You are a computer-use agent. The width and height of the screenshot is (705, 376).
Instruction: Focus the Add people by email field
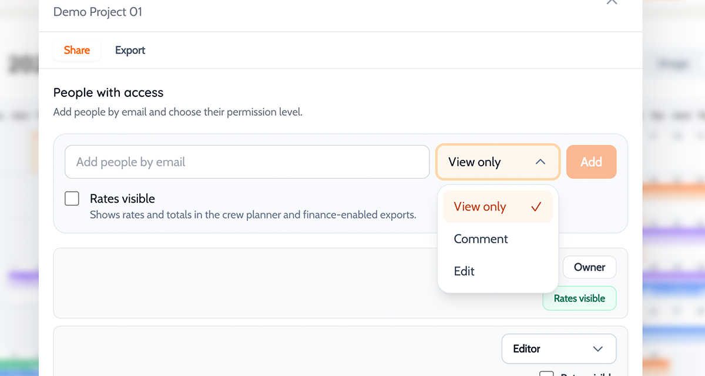point(247,162)
